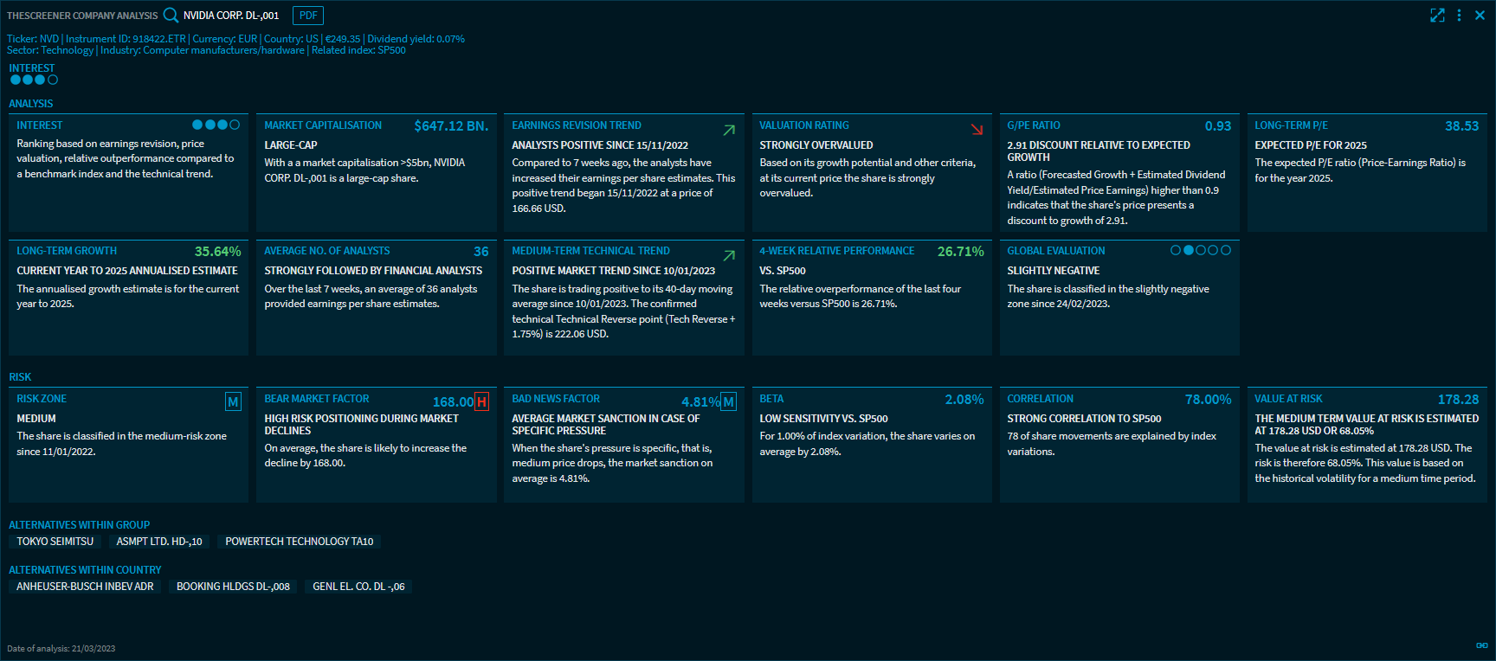Click the Earnings Revision Trend up arrow
The image size is (1496, 661).
[x=729, y=130]
